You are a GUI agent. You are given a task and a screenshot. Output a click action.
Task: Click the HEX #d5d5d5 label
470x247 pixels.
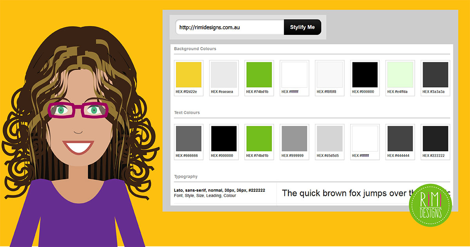pyautogui.click(x=328, y=156)
